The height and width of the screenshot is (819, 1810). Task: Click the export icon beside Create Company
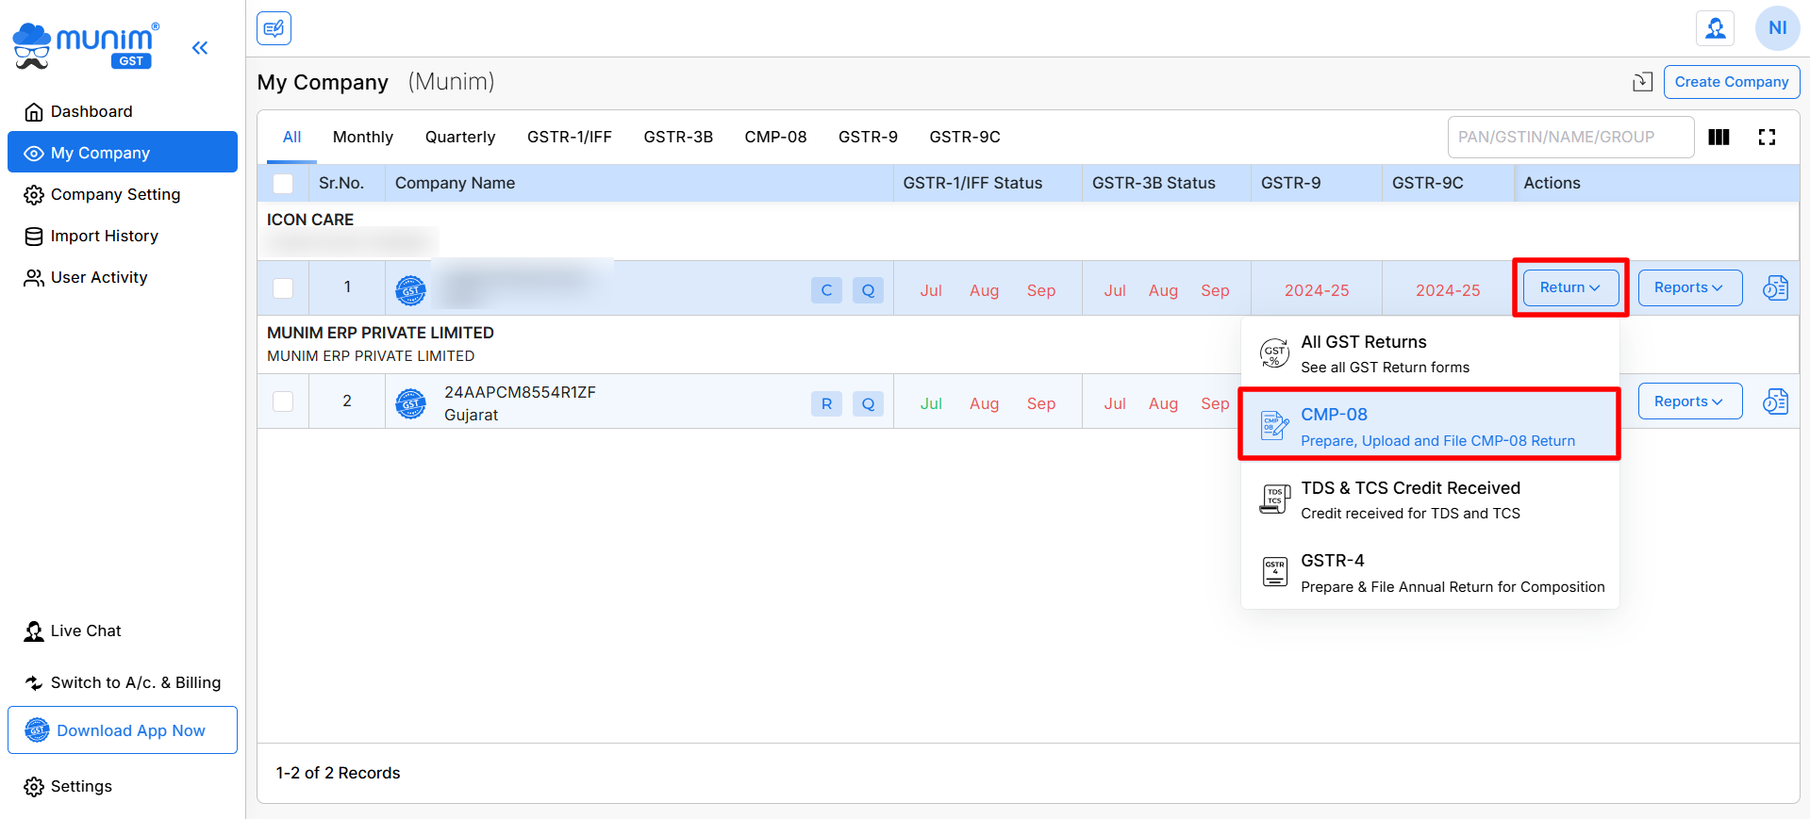click(x=1642, y=82)
